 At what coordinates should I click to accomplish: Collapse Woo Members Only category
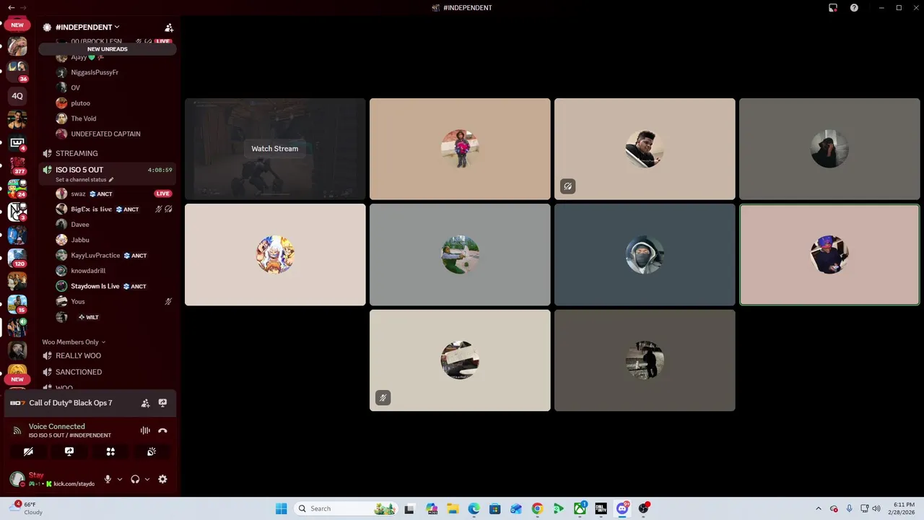74,342
